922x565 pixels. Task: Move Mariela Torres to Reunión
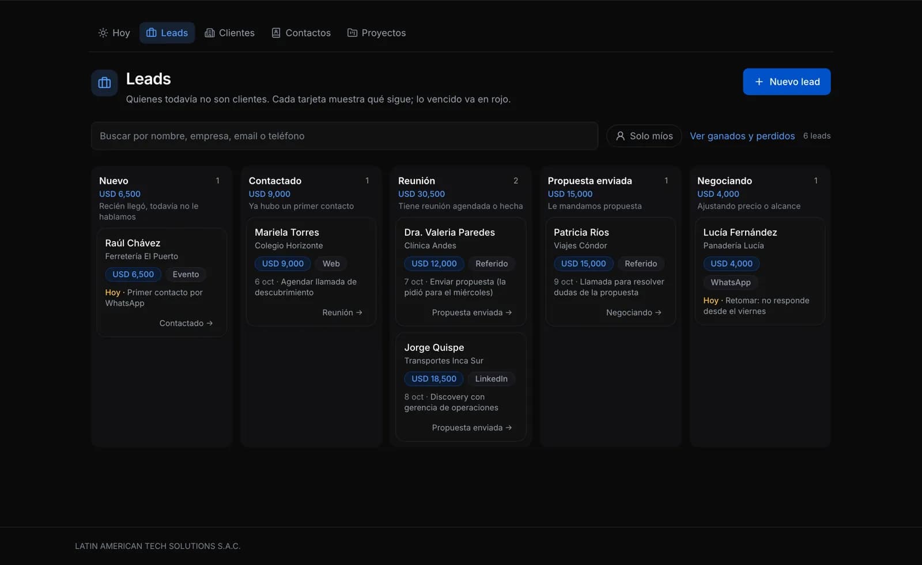click(x=342, y=312)
